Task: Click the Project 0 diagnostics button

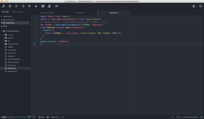Action: (11, 117)
